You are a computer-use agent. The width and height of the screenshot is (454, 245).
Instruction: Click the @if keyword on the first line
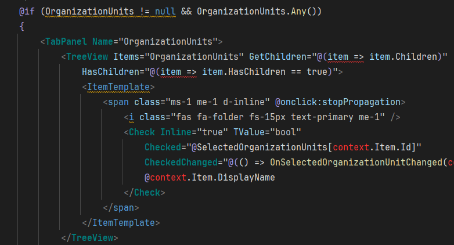tap(27, 12)
